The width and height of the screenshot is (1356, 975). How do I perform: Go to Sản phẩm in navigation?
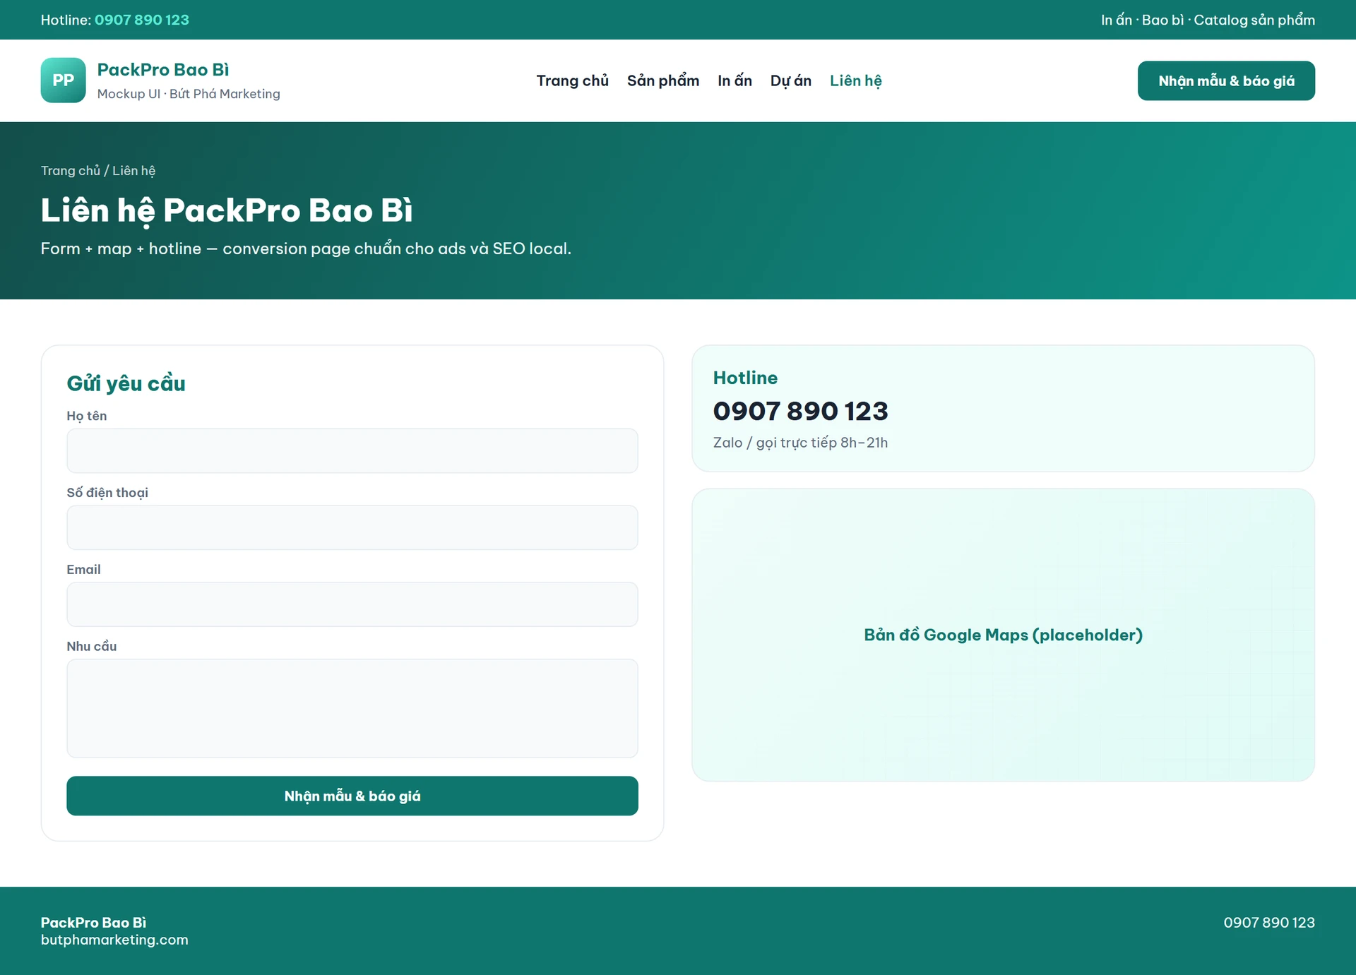coord(663,80)
